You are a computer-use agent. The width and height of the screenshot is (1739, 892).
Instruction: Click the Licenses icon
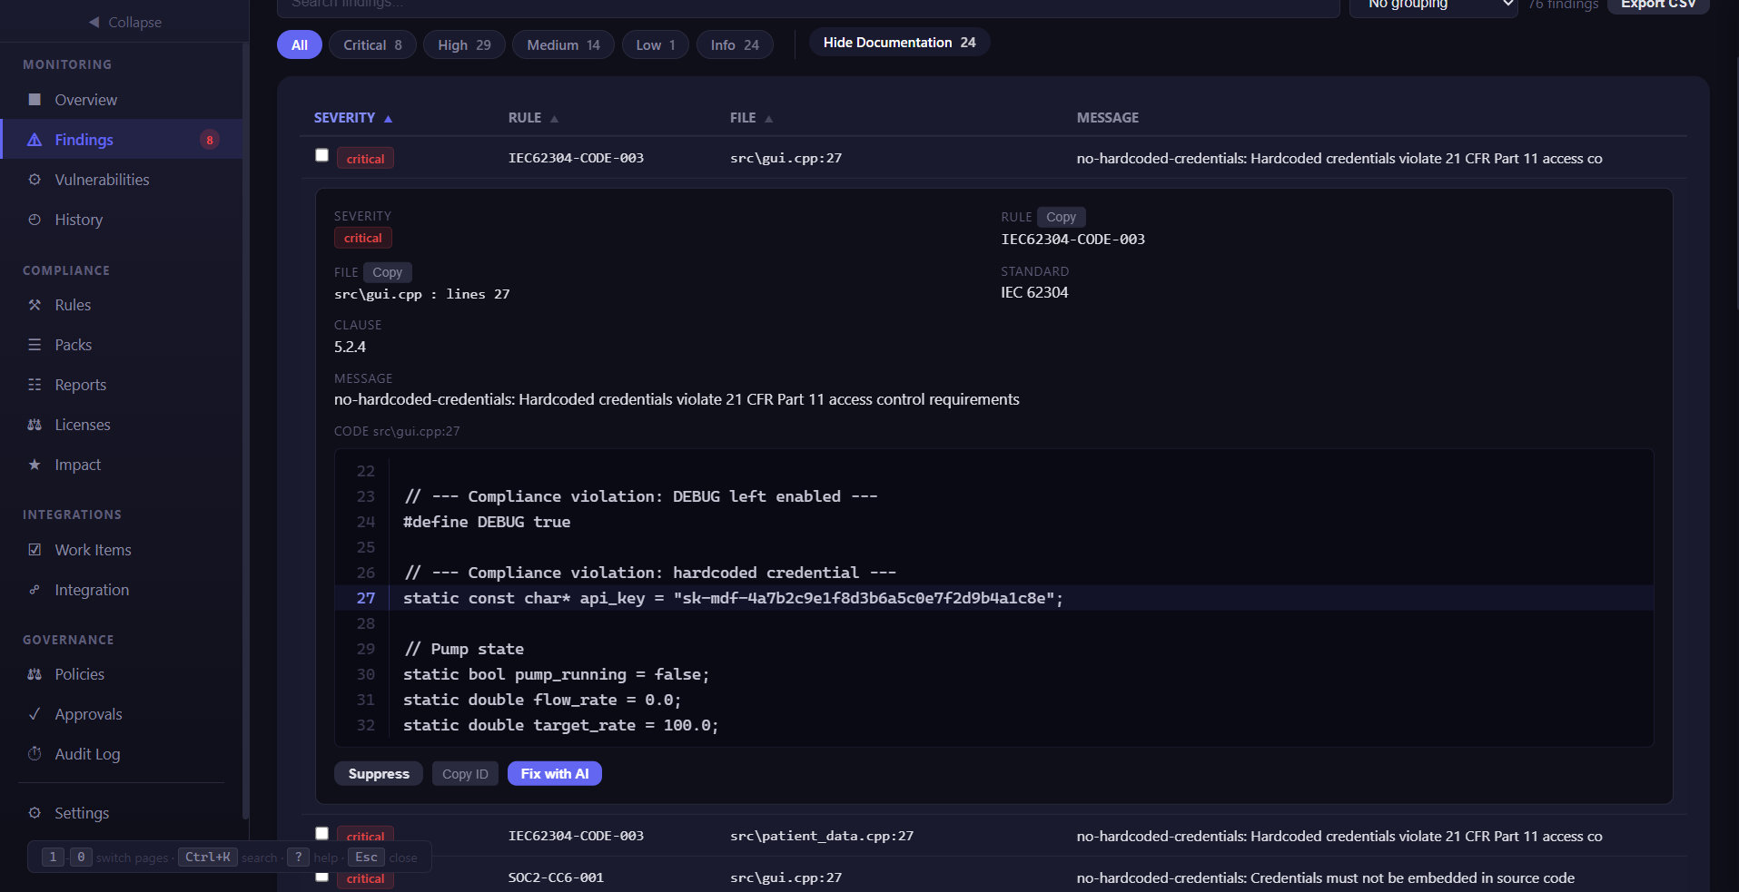pos(34,425)
